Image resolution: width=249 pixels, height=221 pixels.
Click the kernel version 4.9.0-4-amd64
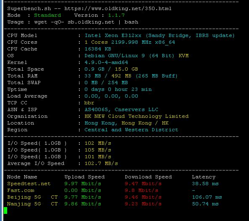(x=106, y=62)
